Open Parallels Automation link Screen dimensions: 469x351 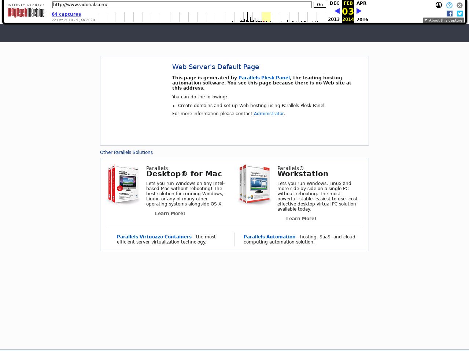269,237
